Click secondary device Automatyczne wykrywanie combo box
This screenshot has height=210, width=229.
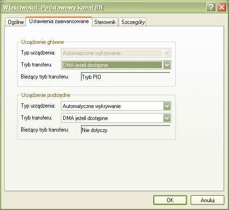(x=116, y=106)
